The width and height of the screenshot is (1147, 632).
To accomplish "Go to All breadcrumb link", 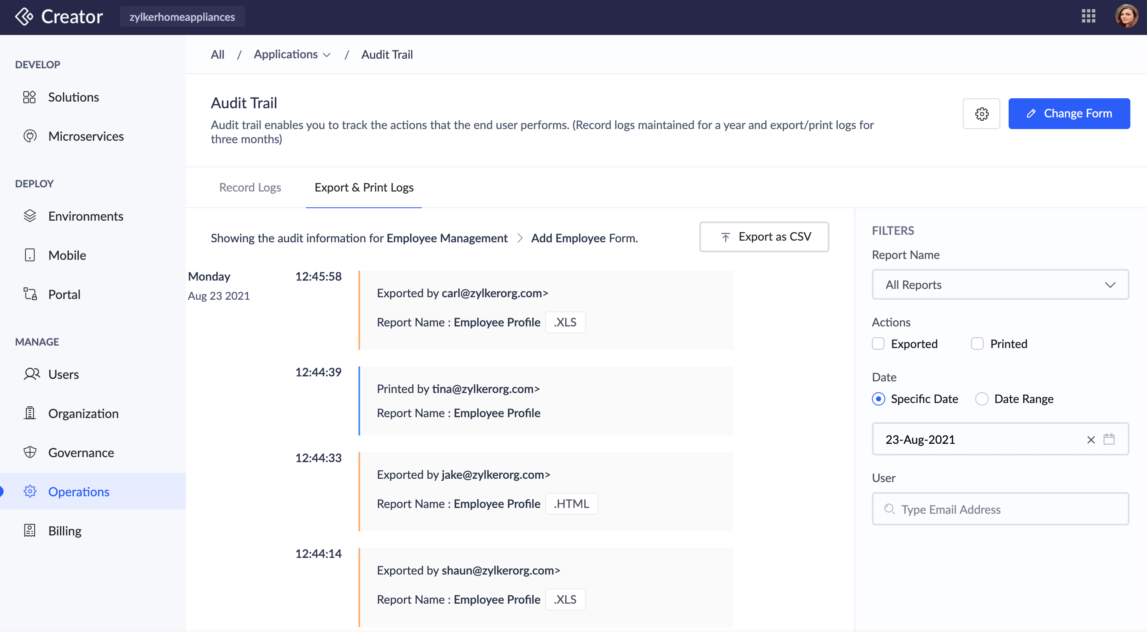I will pos(217,54).
